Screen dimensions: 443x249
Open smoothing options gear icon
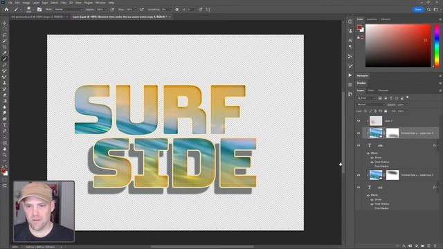pyautogui.click(x=177, y=9)
